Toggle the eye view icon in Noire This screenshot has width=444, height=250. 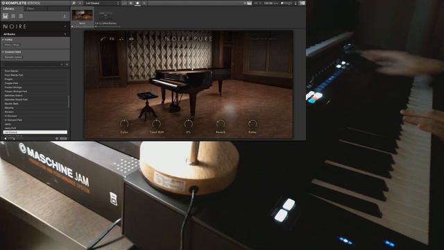point(131,39)
